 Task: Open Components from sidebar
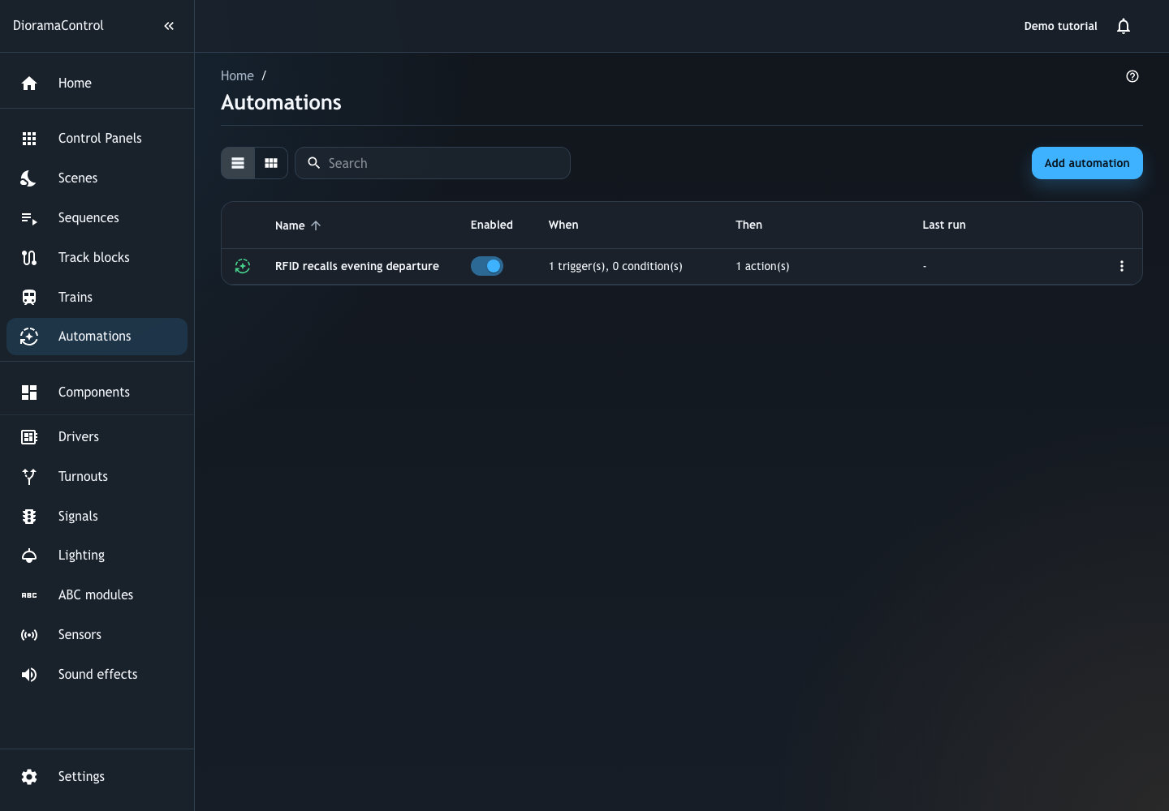pyautogui.click(x=97, y=393)
